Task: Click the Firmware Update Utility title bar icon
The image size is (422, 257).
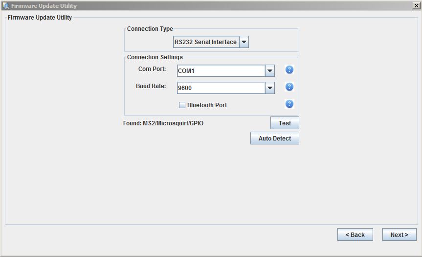Action: point(6,6)
